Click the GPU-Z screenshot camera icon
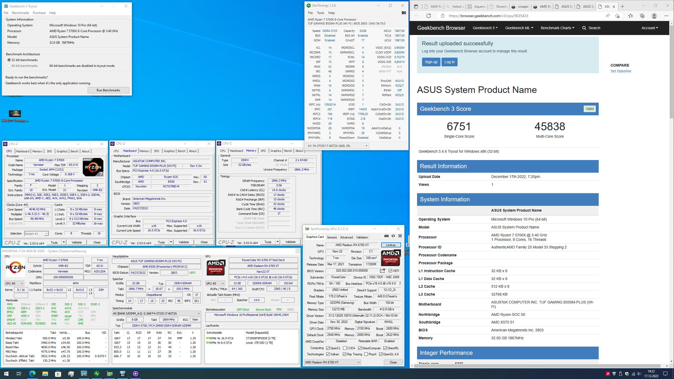The width and height of the screenshot is (674, 379). point(386,236)
